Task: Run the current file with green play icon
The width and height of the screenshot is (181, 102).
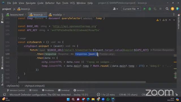Action: pyautogui.click(x=145, y=9)
